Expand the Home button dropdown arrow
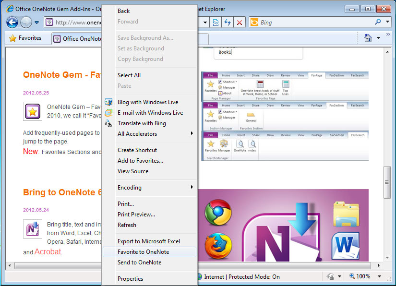396x286 pixels. point(379,38)
